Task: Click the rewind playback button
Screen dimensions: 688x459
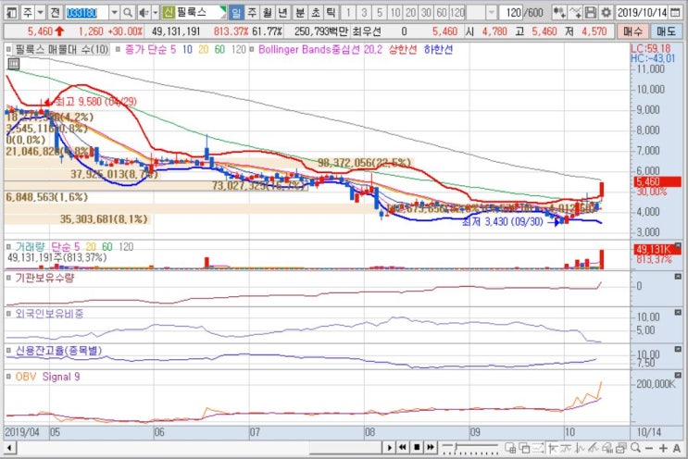Action: pyautogui.click(x=403, y=447)
